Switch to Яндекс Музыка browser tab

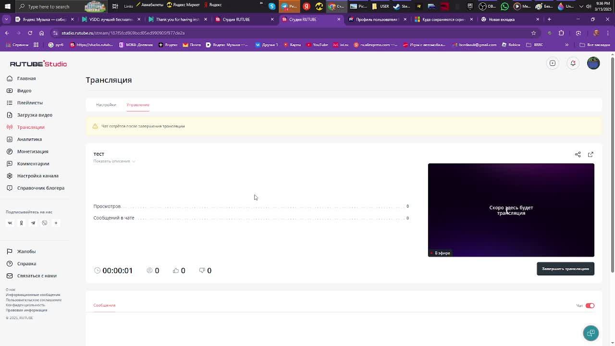(44, 19)
